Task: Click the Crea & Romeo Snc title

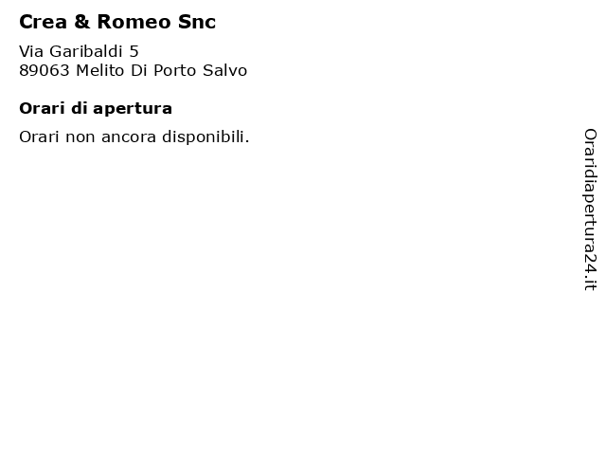Action: pos(117,22)
